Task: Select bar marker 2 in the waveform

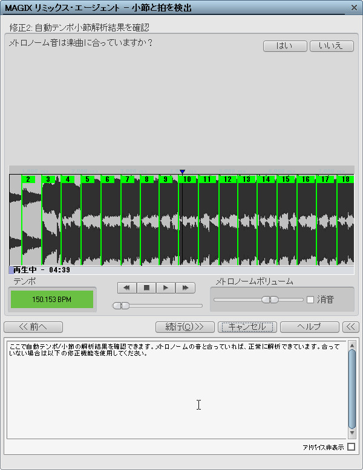Action: point(28,179)
